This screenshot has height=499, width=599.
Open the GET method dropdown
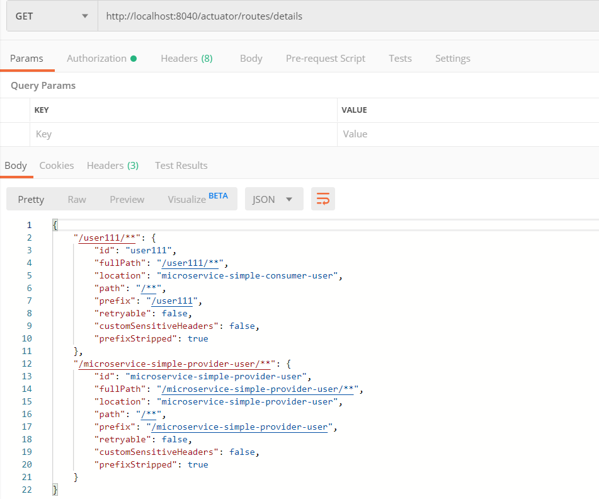(52, 16)
